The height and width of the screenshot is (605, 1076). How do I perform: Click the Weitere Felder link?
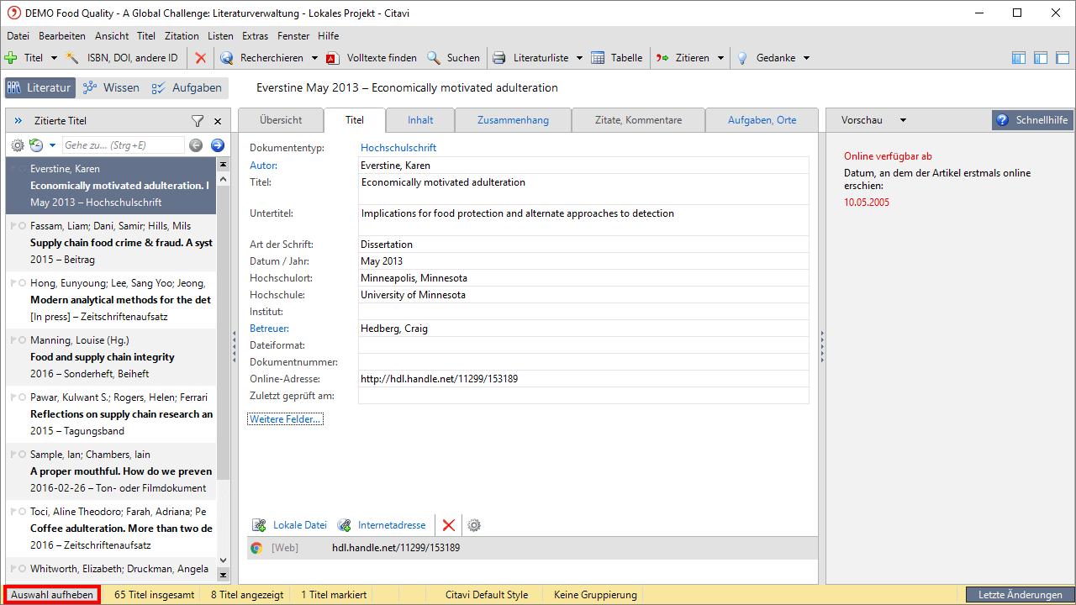(x=285, y=419)
